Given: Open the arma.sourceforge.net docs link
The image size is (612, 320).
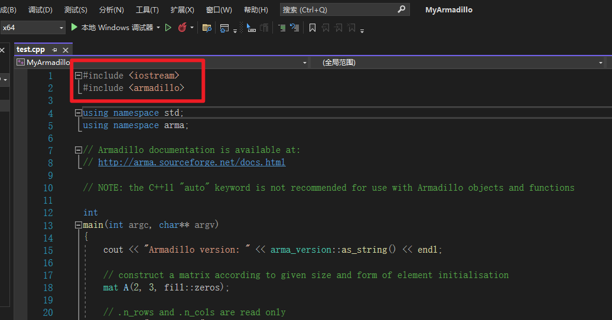Looking at the screenshot, I should 191,162.
